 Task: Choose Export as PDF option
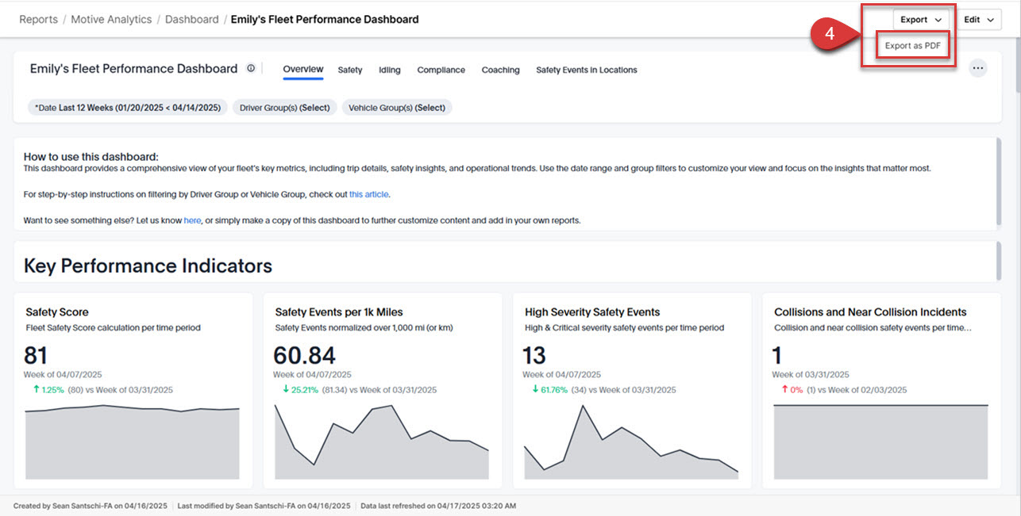(x=912, y=46)
